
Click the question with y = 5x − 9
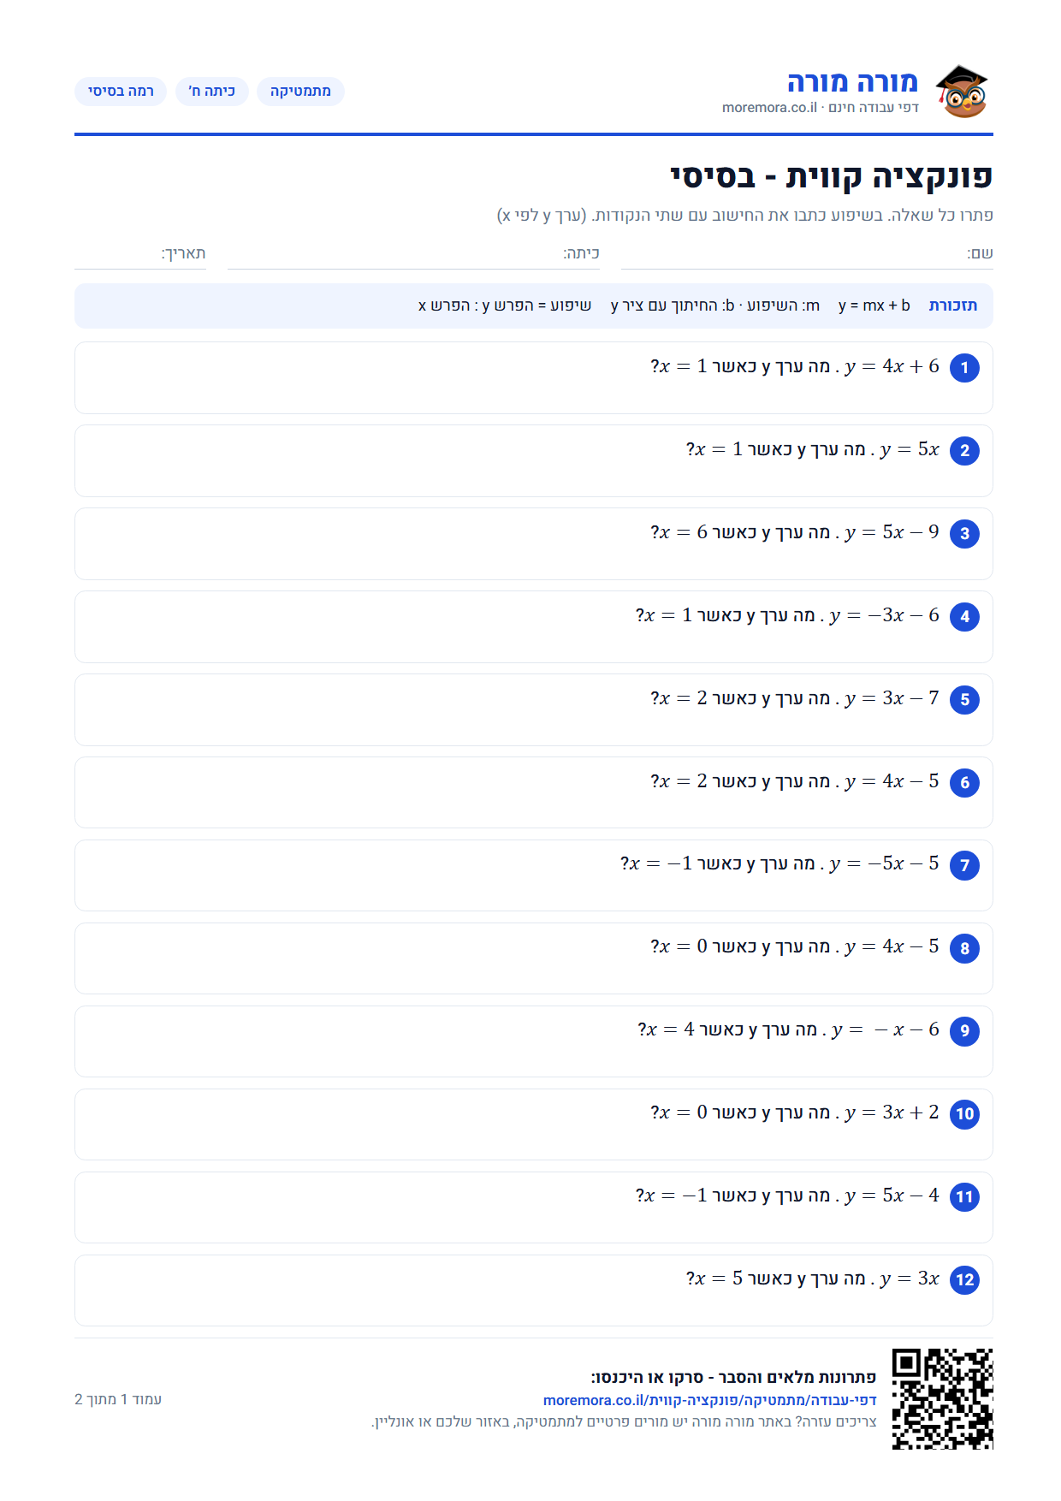point(534,544)
